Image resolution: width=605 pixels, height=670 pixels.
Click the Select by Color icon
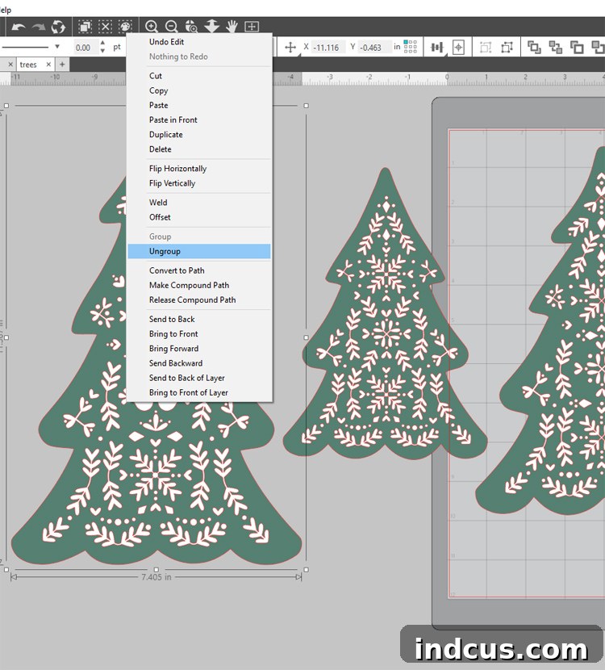[x=125, y=27]
